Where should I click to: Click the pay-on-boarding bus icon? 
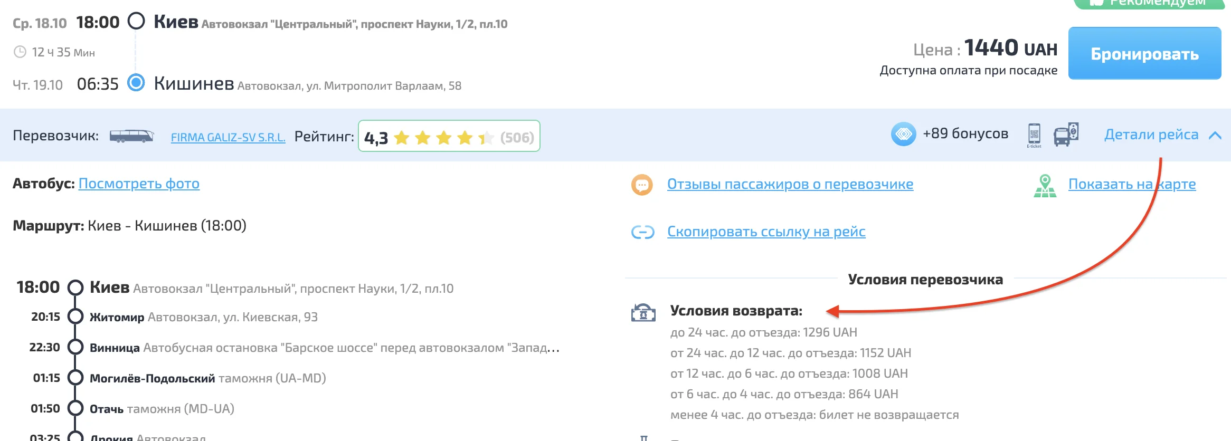pyautogui.click(x=1066, y=135)
